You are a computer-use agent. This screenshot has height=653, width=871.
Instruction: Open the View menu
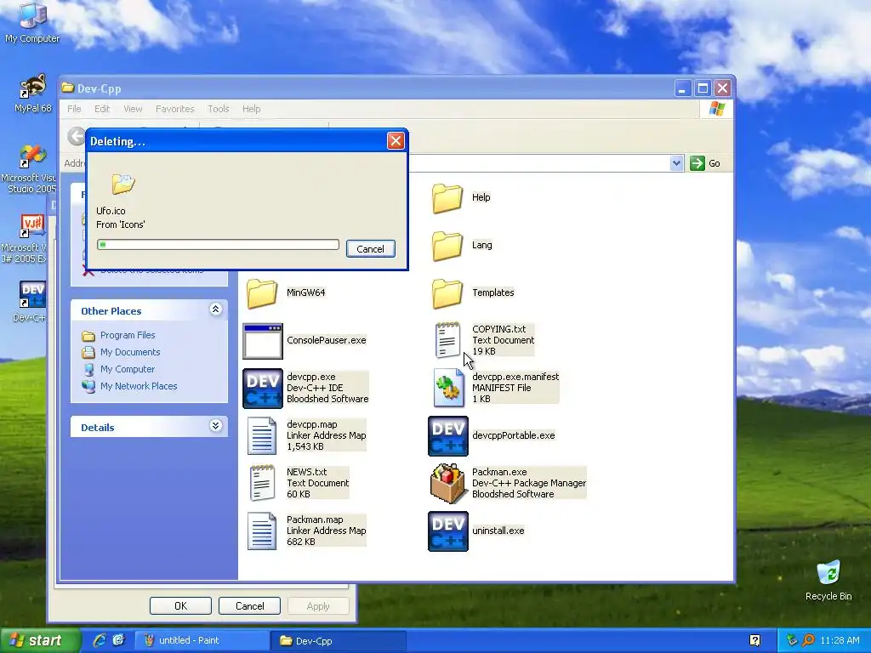pos(133,109)
